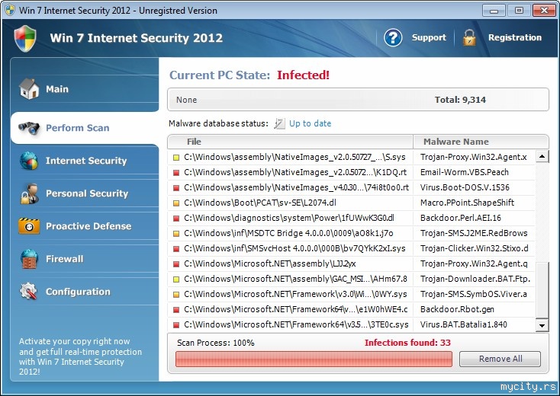Click the Up to date link
This screenshot has height=396, width=560.
click(x=310, y=123)
